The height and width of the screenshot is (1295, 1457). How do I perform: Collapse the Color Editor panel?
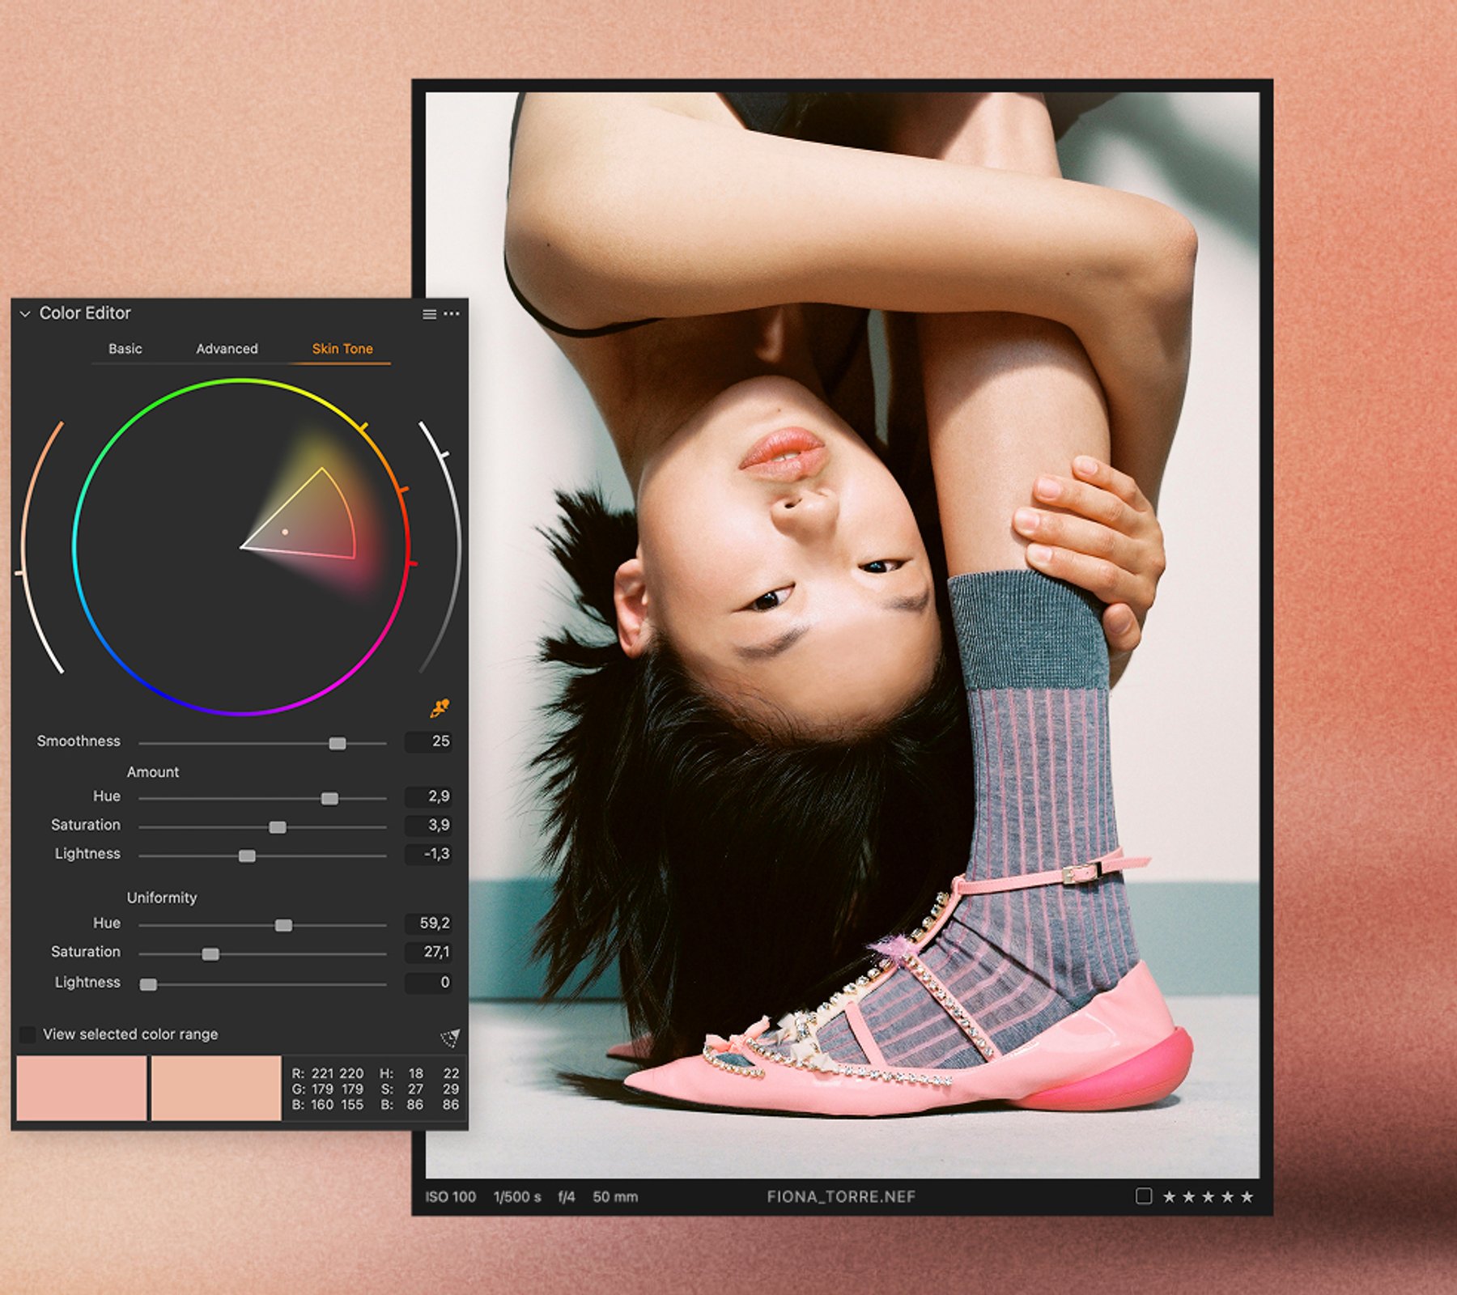(x=24, y=314)
